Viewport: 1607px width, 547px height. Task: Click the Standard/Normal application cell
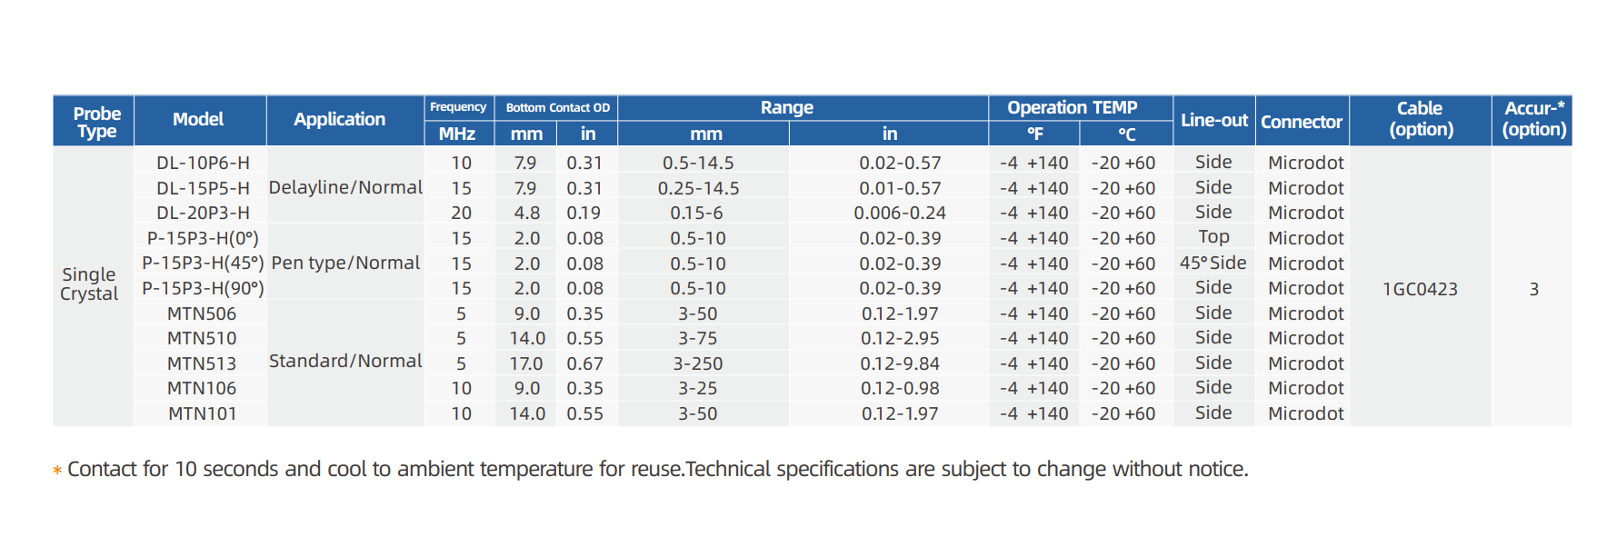point(345,362)
